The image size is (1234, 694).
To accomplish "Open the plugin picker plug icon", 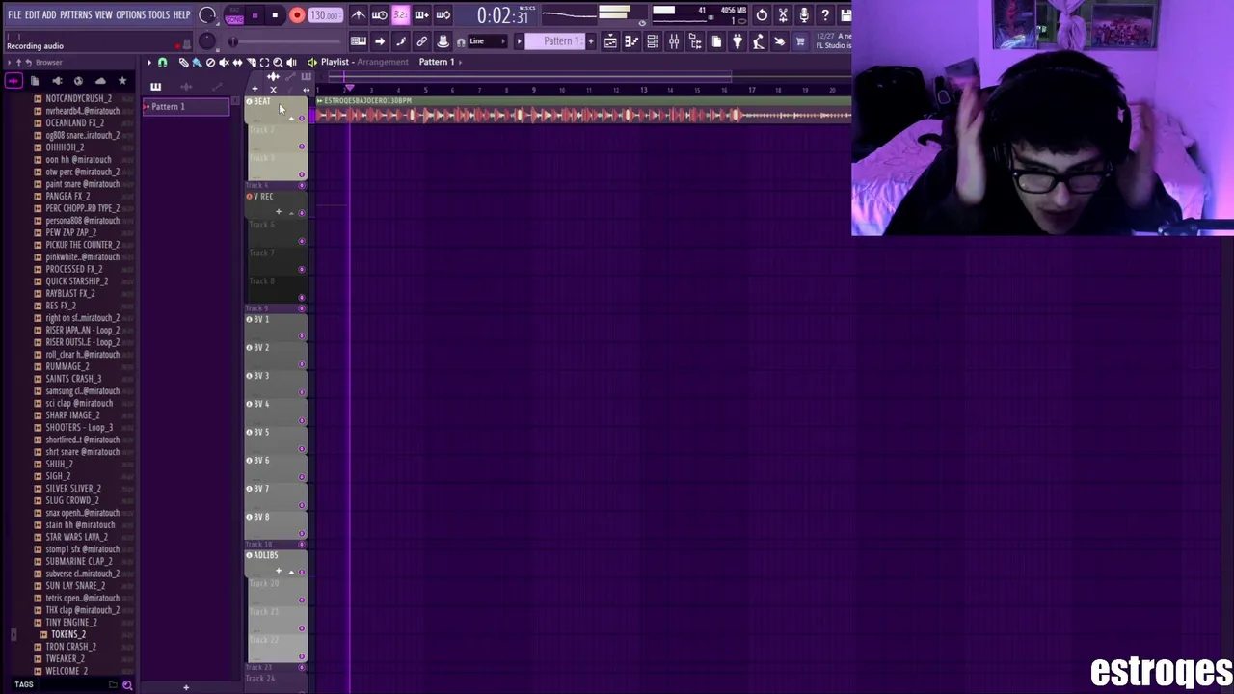I will pos(738,41).
